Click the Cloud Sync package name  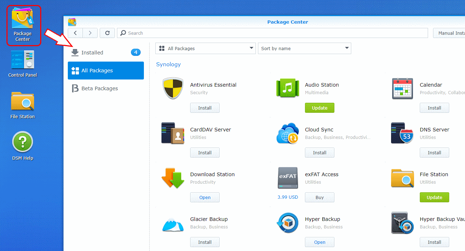pyautogui.click(x=319, y=130)
